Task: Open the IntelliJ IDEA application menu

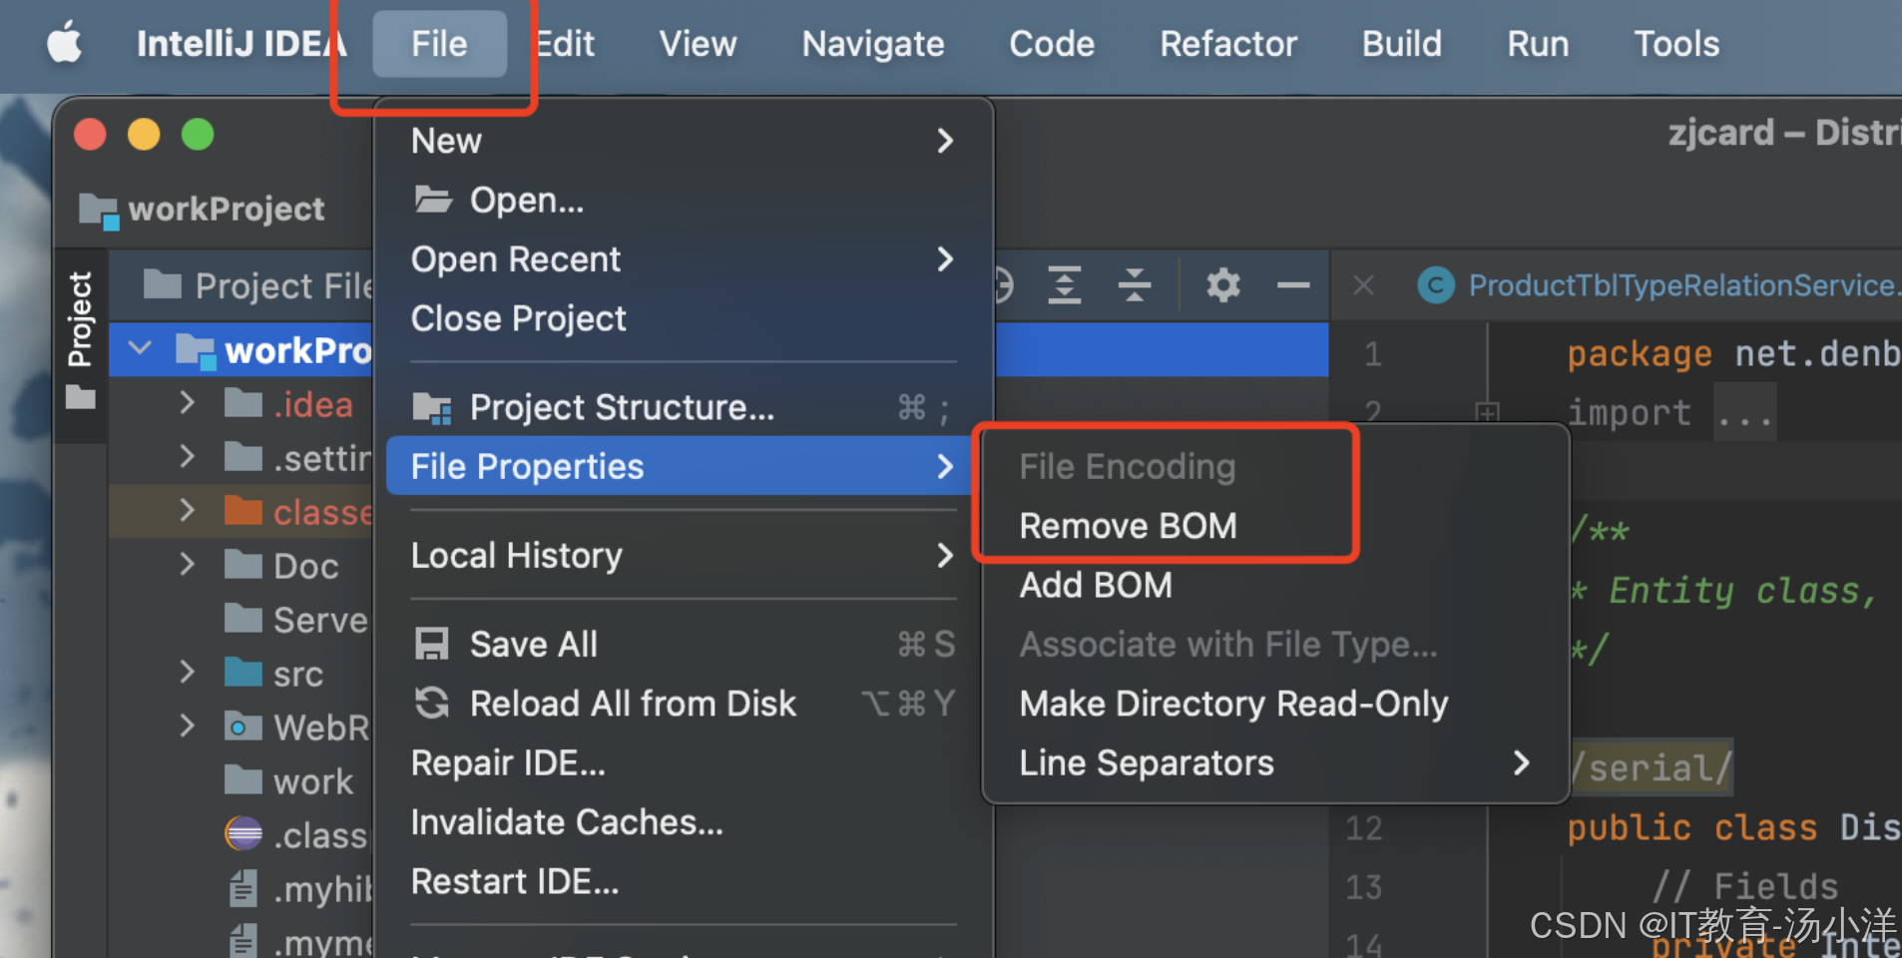Action: [x=240, y=44]
